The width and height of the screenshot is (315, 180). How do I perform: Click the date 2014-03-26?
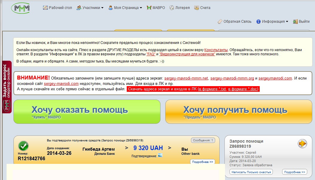point(59,153)
